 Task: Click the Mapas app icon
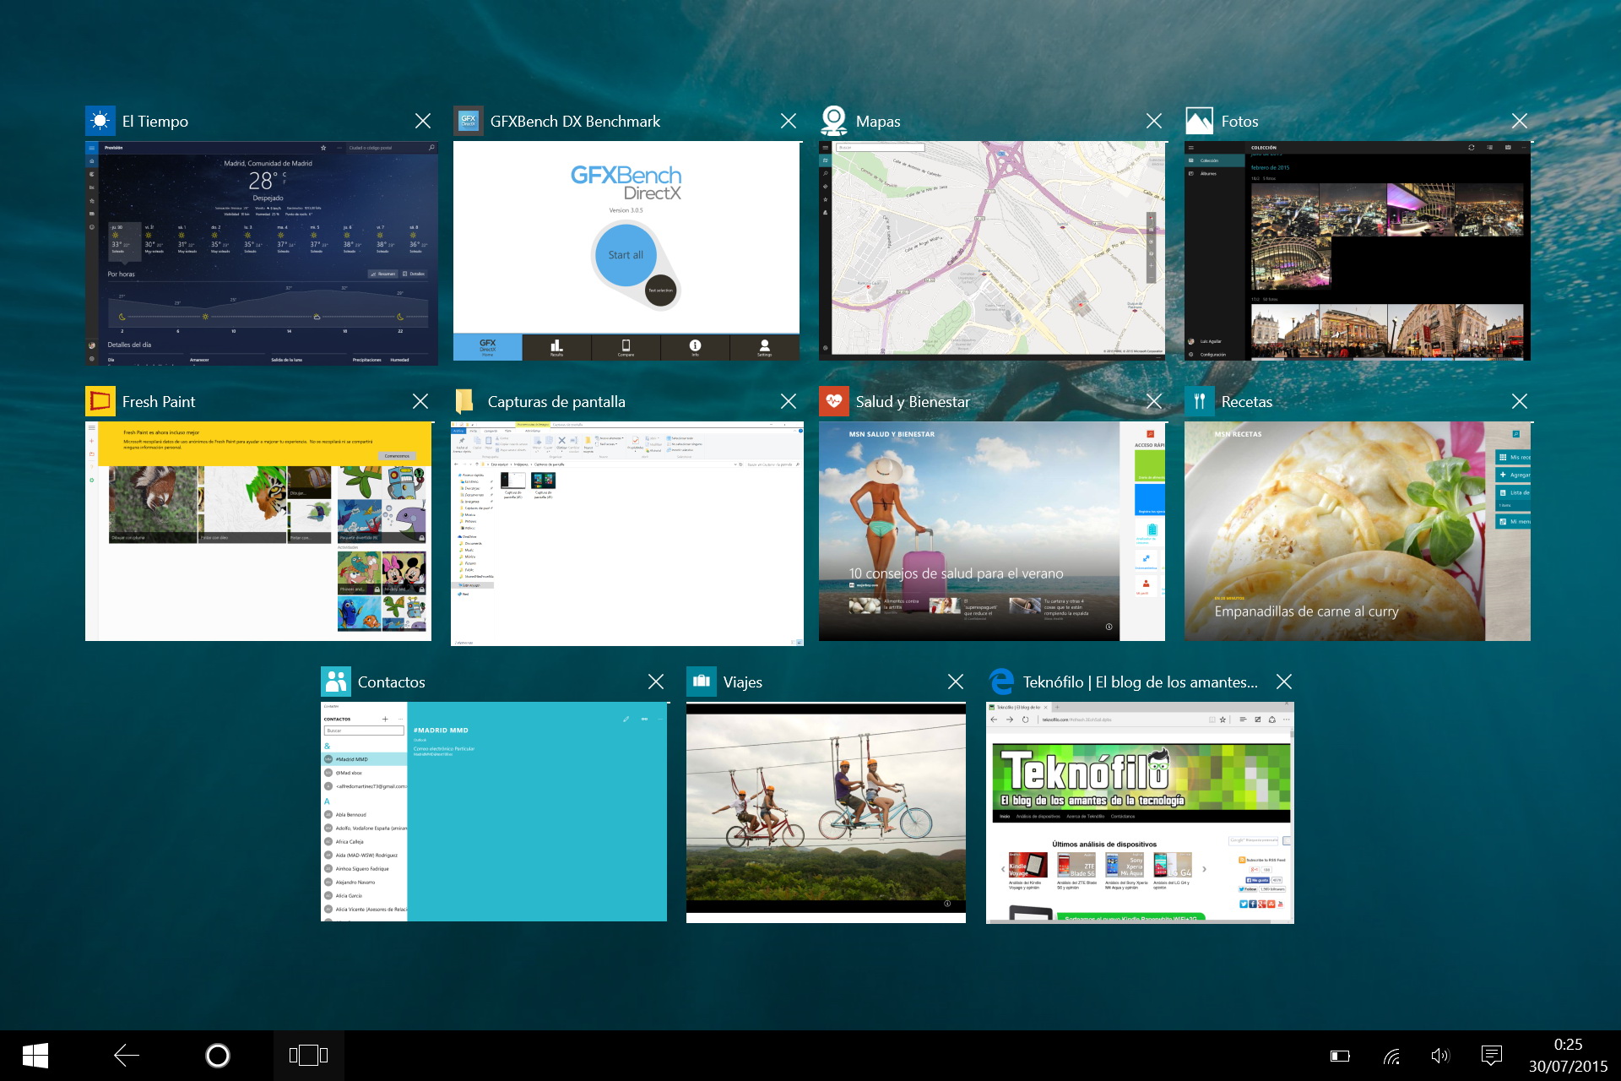(x=834, y=121)
